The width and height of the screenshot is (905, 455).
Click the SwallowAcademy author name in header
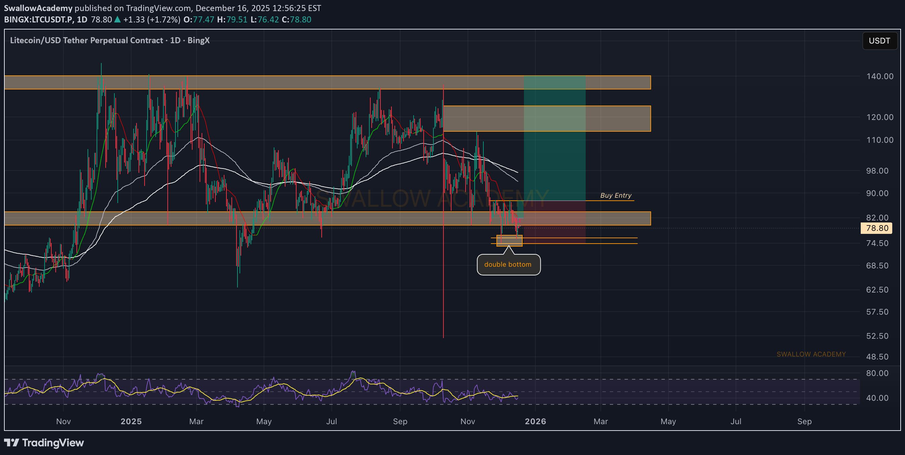click(38, 8)
